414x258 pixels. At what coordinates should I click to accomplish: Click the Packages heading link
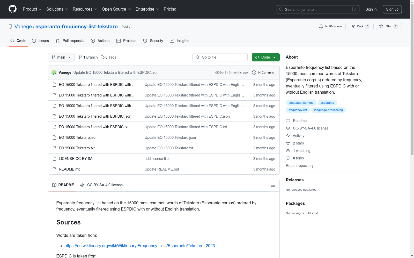[295, 203]
